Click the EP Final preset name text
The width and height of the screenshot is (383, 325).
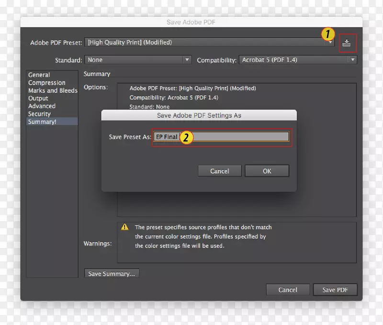point(167,136)
